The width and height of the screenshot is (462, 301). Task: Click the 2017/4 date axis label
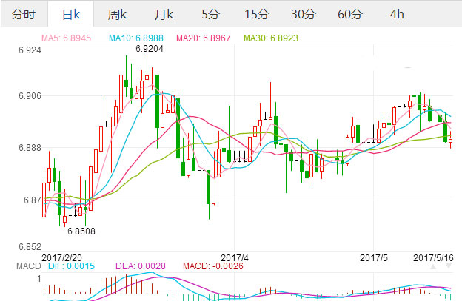235,258
